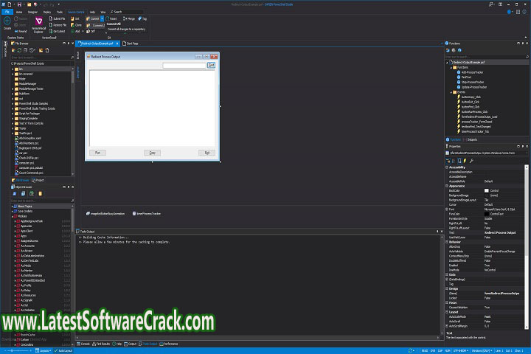Select the buttonCopy_Click event
The height and width of the screenshot is (354, 531).
click(471, 97)
